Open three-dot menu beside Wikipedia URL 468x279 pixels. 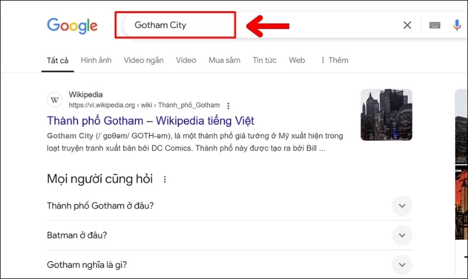pyautogui.click(x=228, y=105)
